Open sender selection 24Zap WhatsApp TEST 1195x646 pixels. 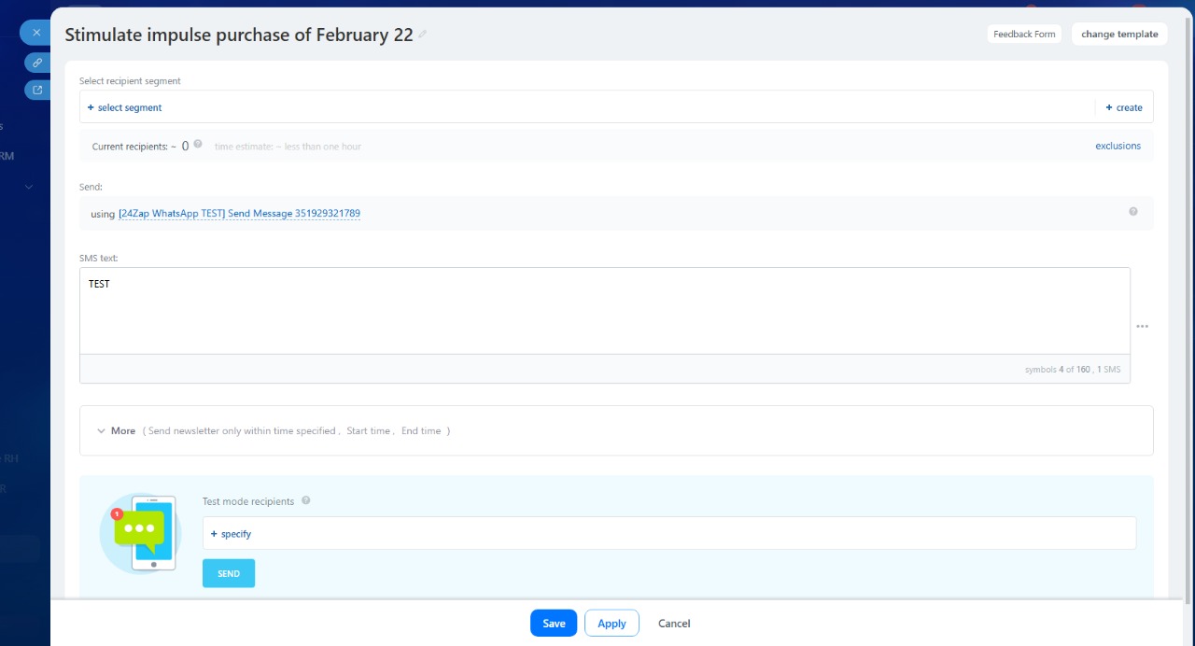coord(239,214)
